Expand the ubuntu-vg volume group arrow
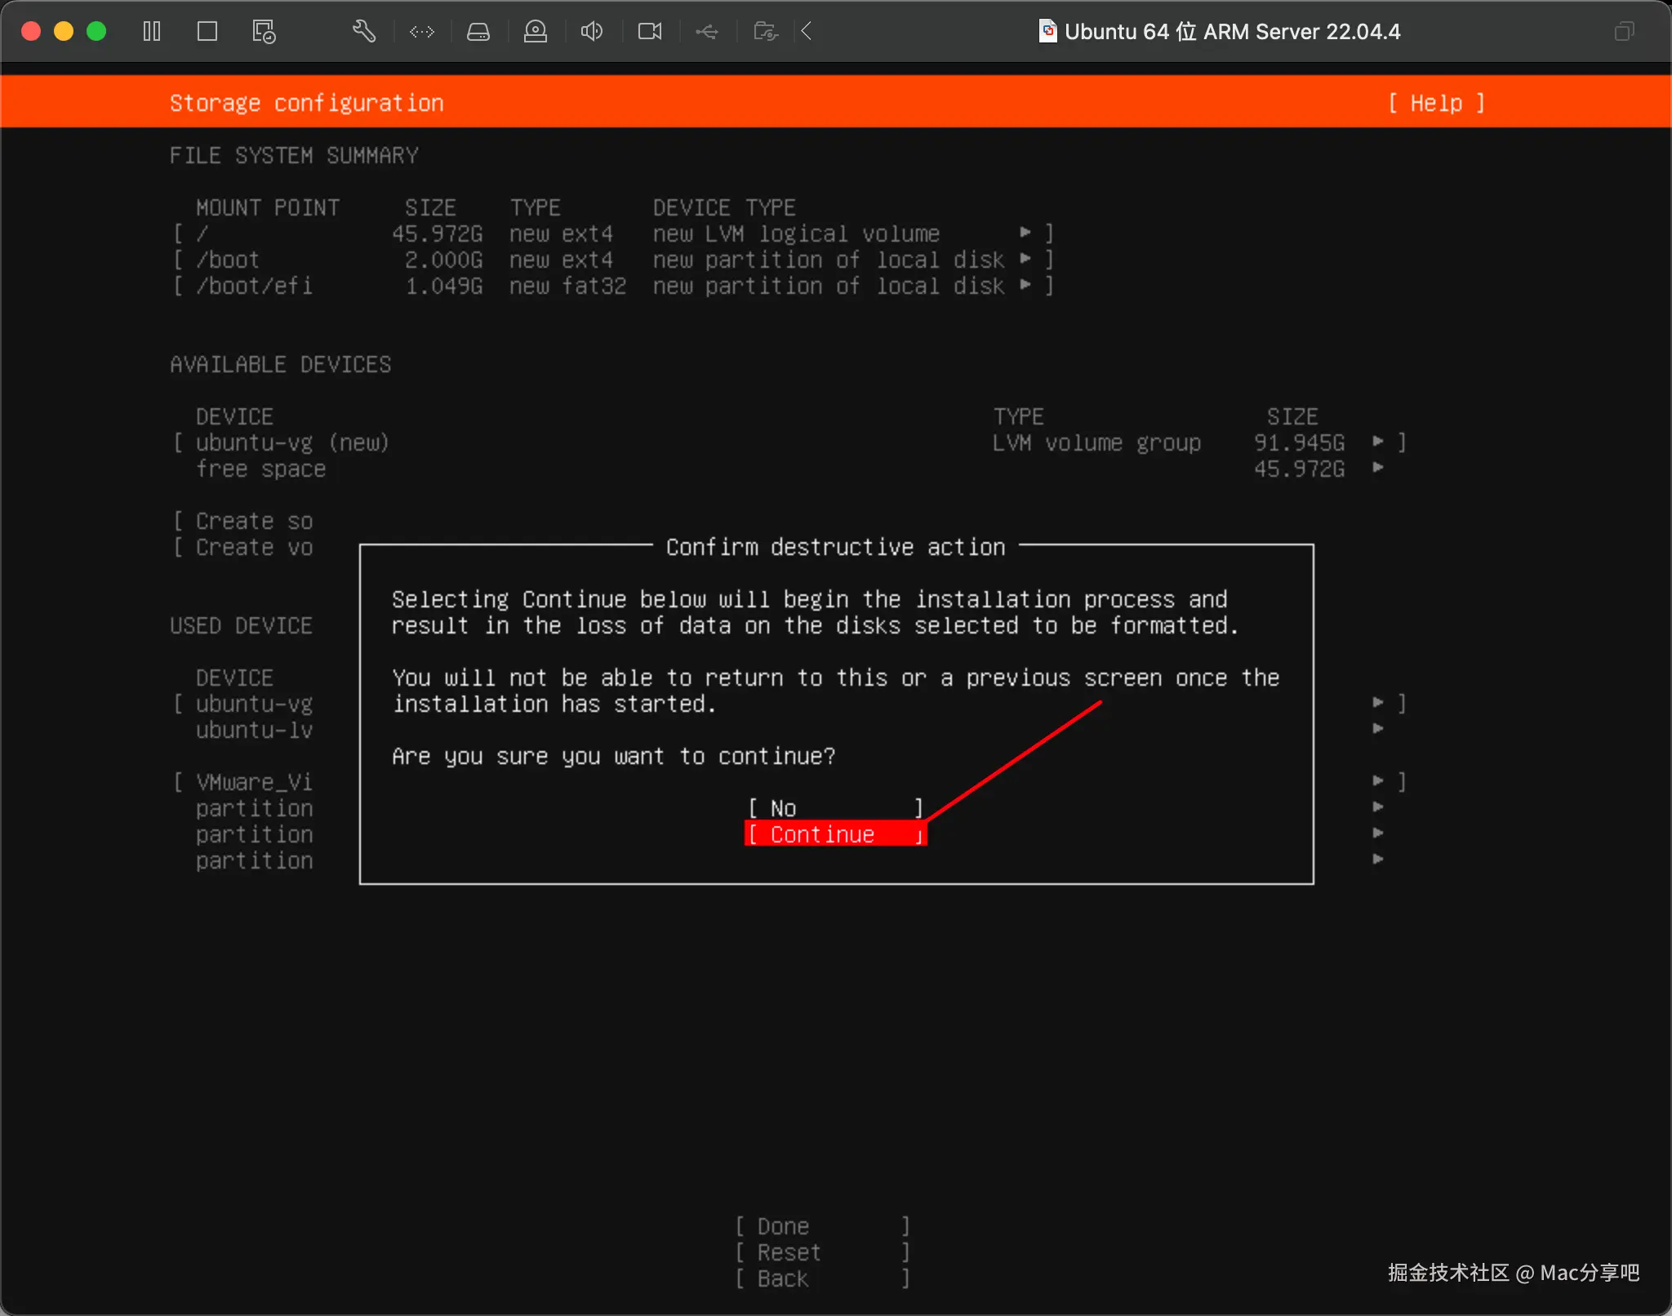Image resolution: width=1672 pixels, height=1316 pixels. click(1378, 442)
